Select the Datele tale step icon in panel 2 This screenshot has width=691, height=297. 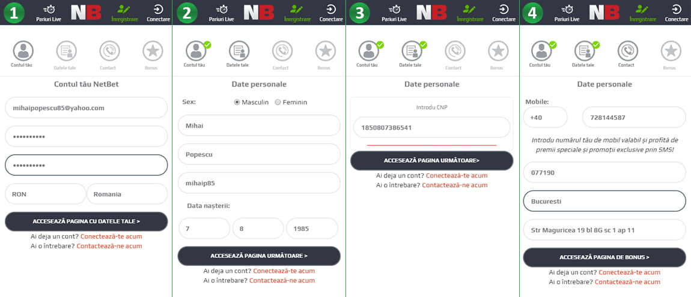239,51
